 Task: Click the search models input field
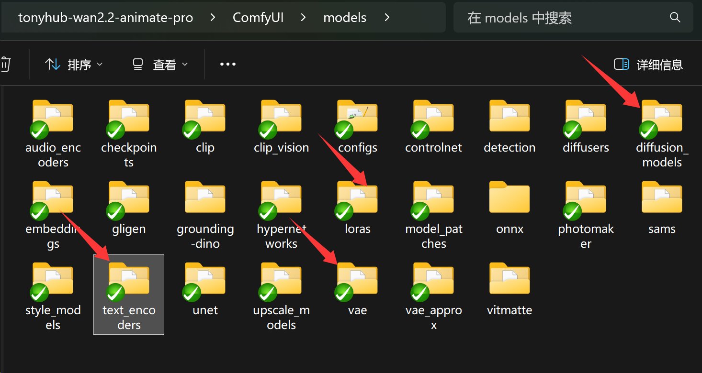[x=565, y=18]
